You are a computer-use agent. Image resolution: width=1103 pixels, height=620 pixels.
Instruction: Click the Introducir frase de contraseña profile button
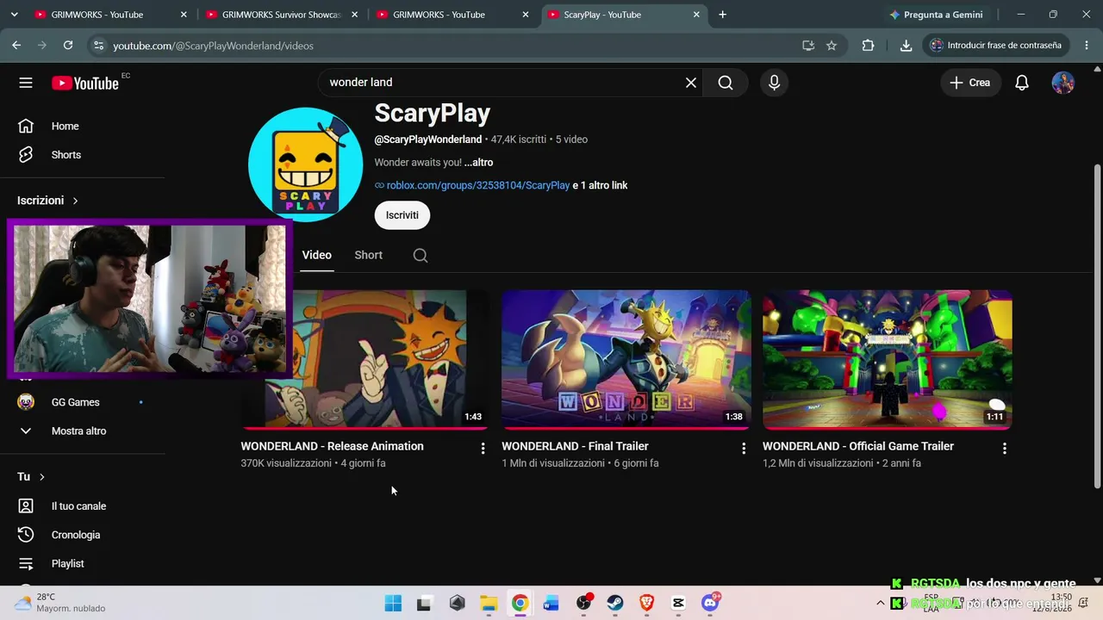coord(996,46)
